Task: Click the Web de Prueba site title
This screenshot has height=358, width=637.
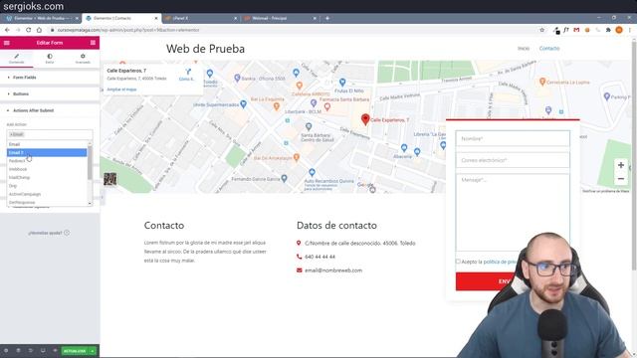Action: click(205, 49)
